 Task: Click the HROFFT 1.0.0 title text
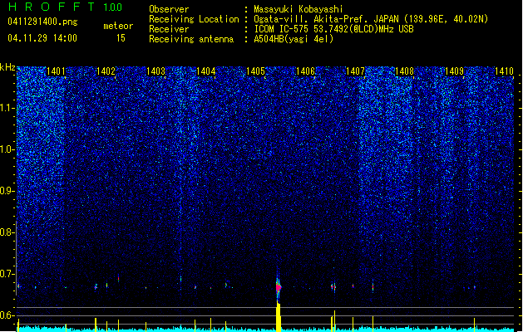click(66, 7)
